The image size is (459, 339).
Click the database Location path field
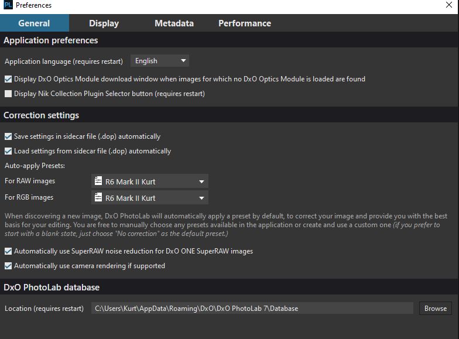[252, 309]
